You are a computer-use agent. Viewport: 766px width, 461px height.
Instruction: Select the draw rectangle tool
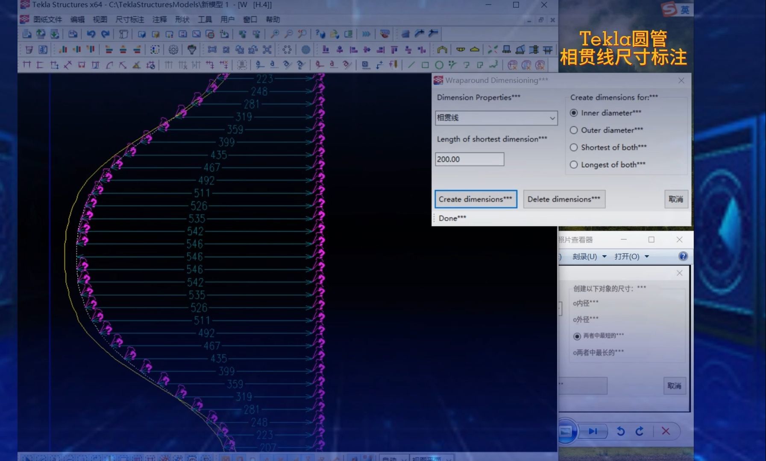pyautogui.click(x=425, y=65)
